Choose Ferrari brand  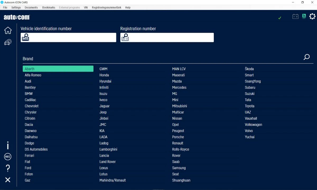29,155
